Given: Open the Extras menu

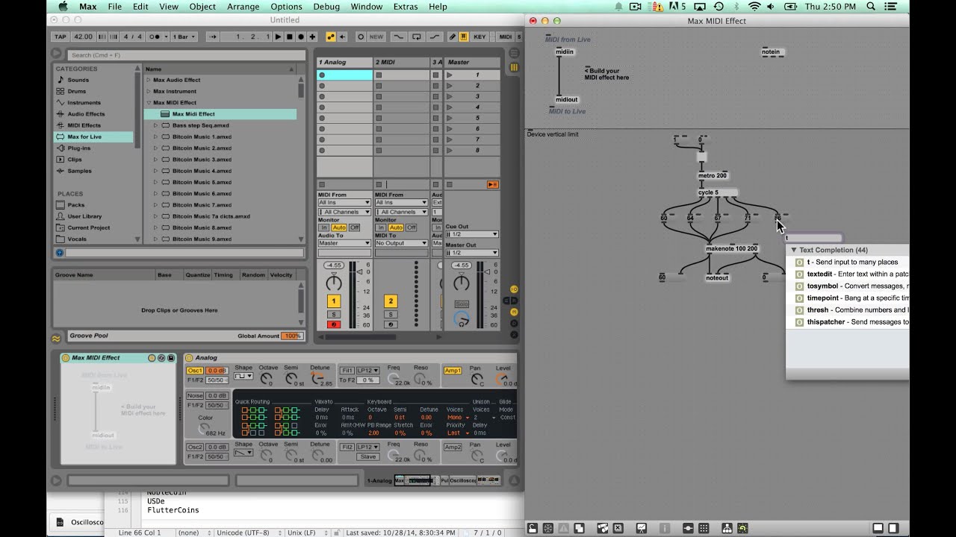Looking at the screenshot, I should 406,7.
